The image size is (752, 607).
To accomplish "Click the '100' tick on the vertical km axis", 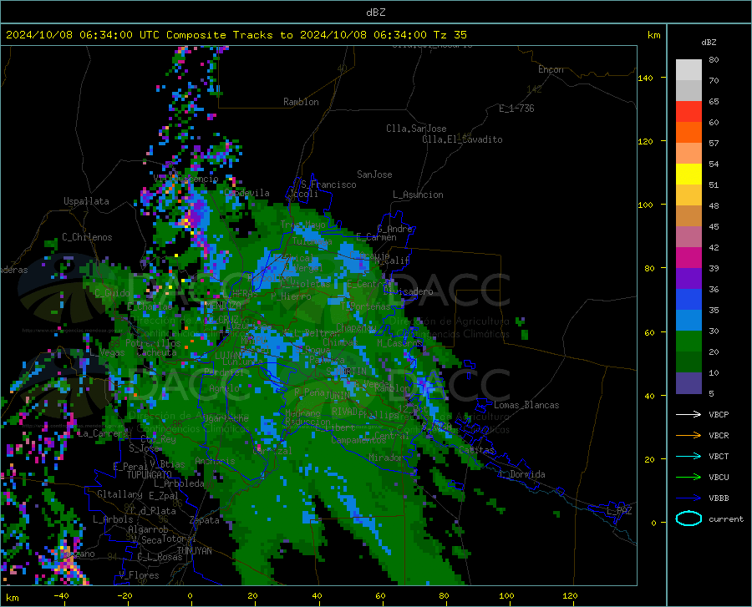I will [x=645, y=205].
